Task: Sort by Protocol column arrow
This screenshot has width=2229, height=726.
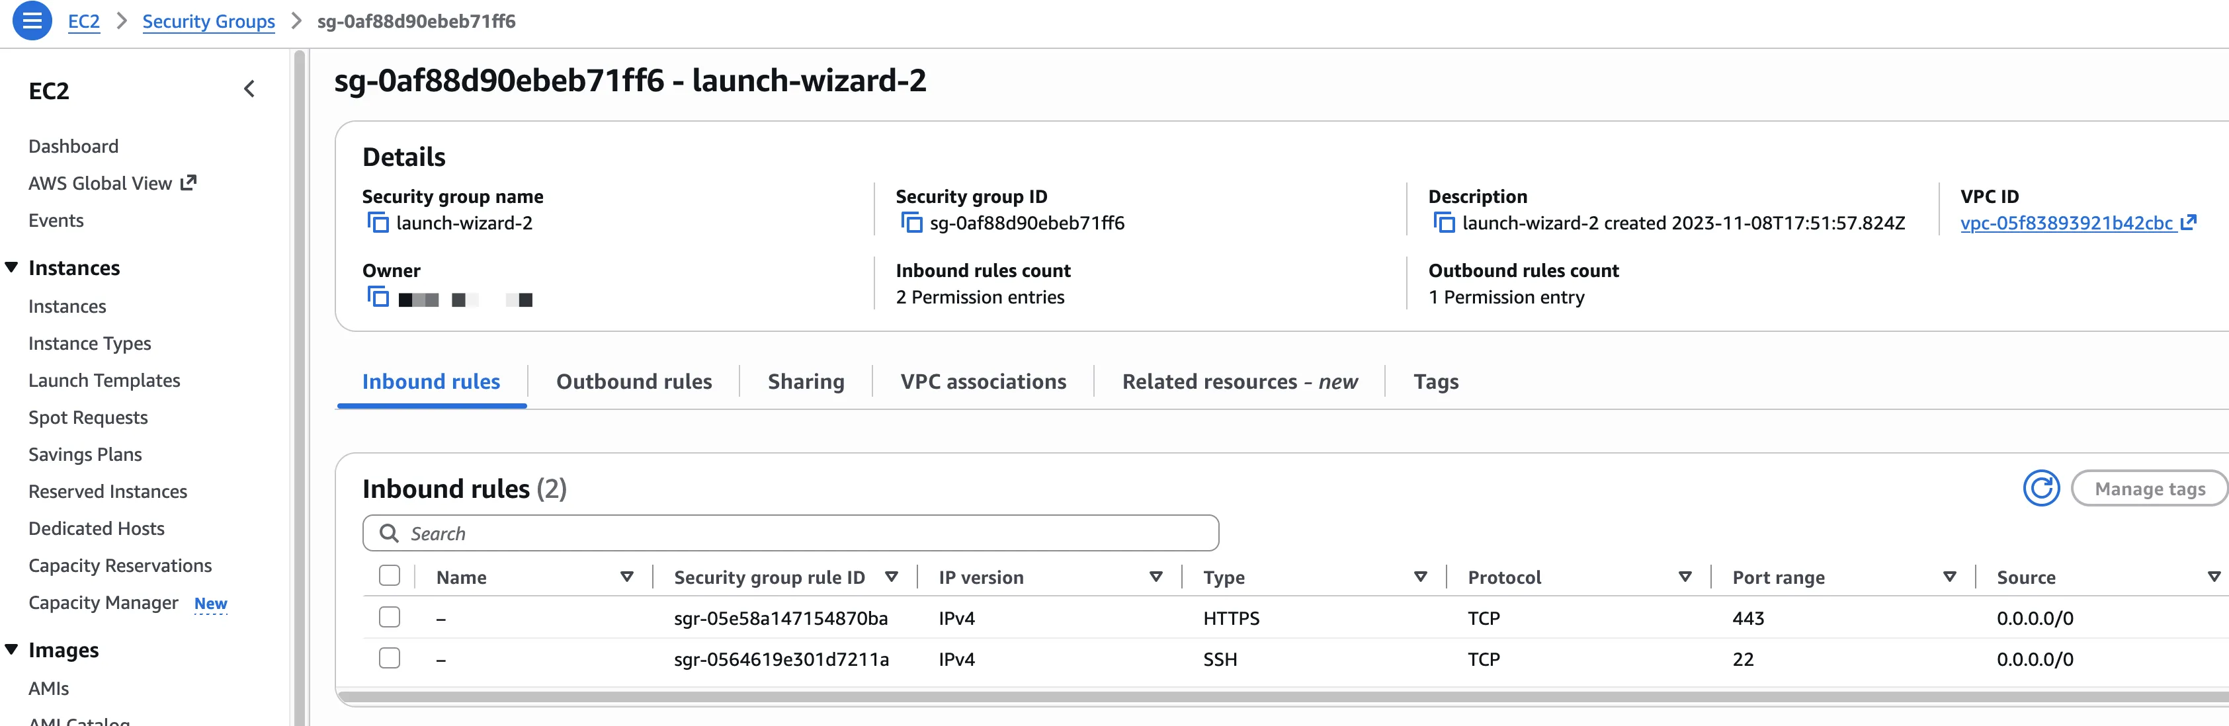Action: click(x=1685, y=577)
